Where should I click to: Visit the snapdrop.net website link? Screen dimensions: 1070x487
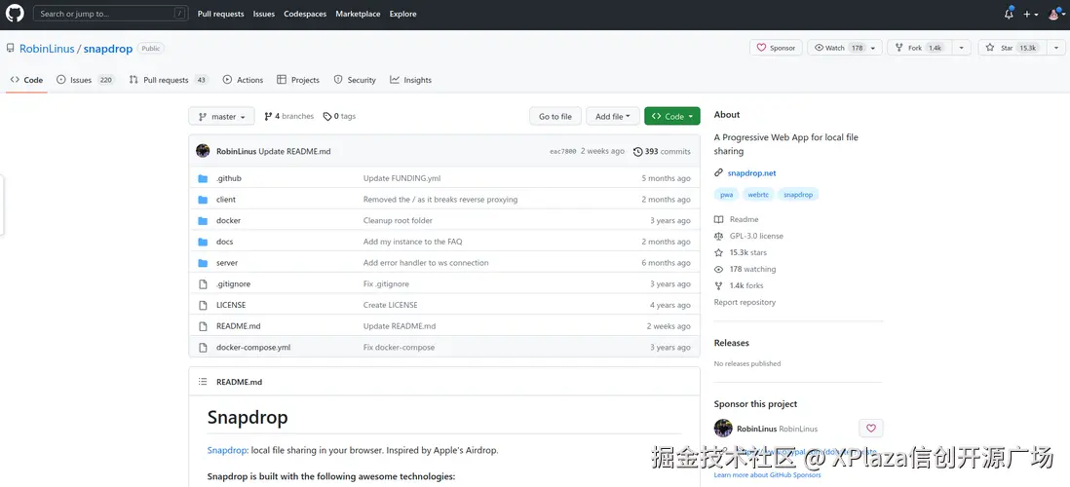click(x=751, y=173)
